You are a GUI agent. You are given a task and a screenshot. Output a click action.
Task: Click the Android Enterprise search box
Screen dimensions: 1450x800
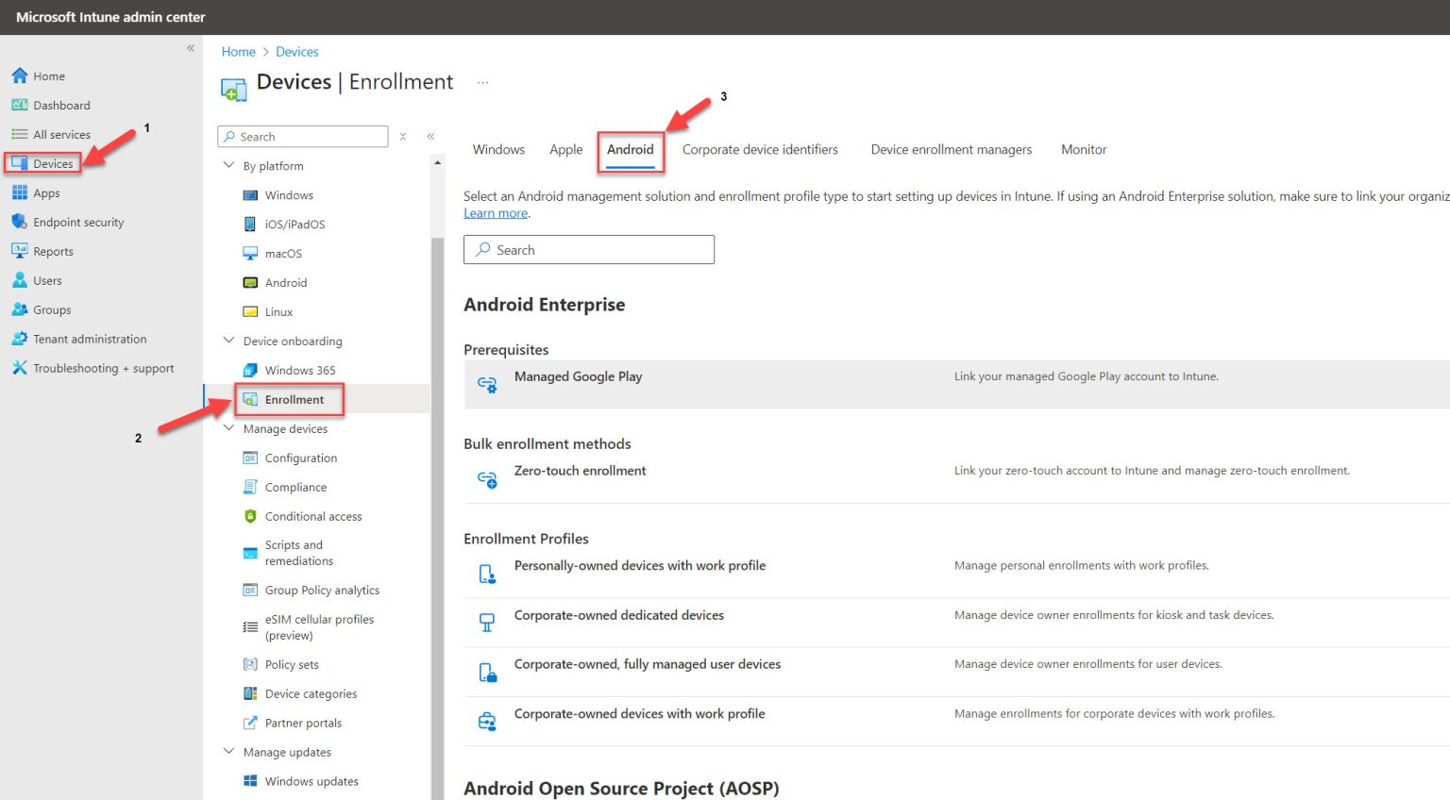588,249
